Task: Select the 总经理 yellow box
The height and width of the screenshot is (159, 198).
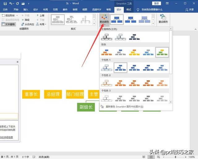Action: click(x=53, y=94)
